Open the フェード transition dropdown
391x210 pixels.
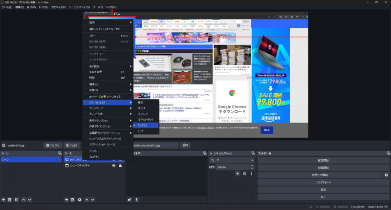click(x=232, y=160)
